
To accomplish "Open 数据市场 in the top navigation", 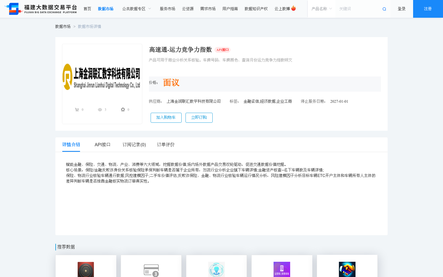I will (x=106, y=9).
